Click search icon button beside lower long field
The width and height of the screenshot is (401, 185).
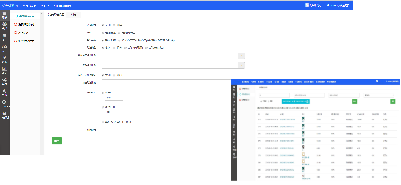click(241, 66)
